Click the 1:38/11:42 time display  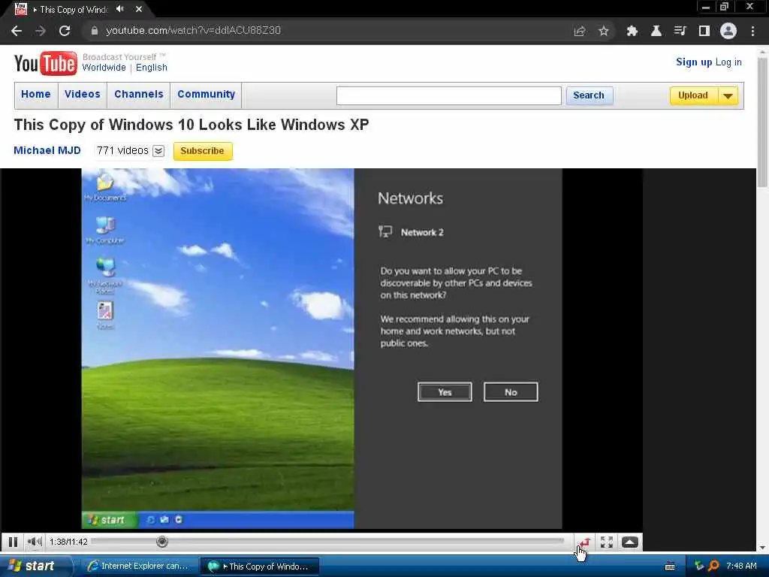[68, 542]
